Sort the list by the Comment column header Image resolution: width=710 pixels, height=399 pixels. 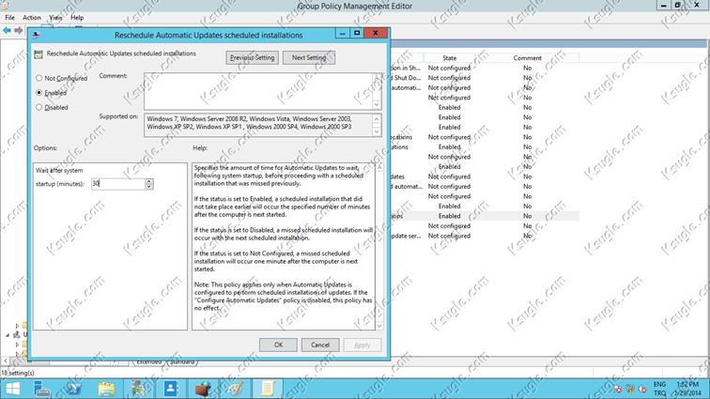point(527,58)
